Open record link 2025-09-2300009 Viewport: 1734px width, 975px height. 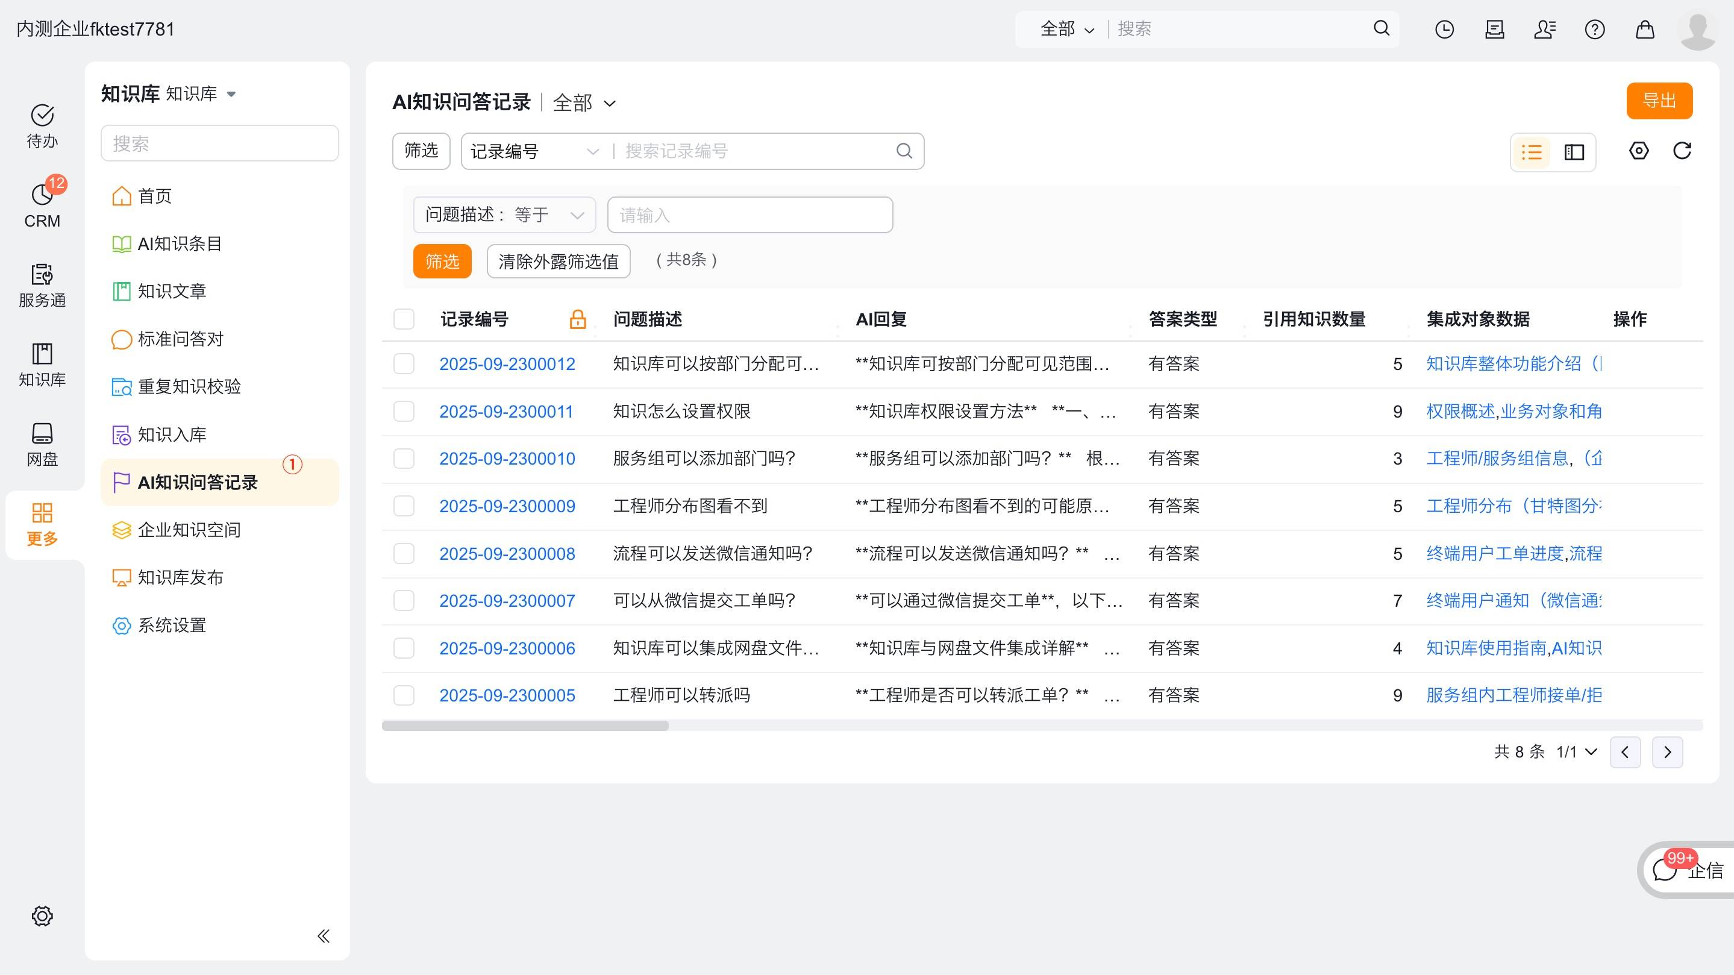click(x=507, y=506)
